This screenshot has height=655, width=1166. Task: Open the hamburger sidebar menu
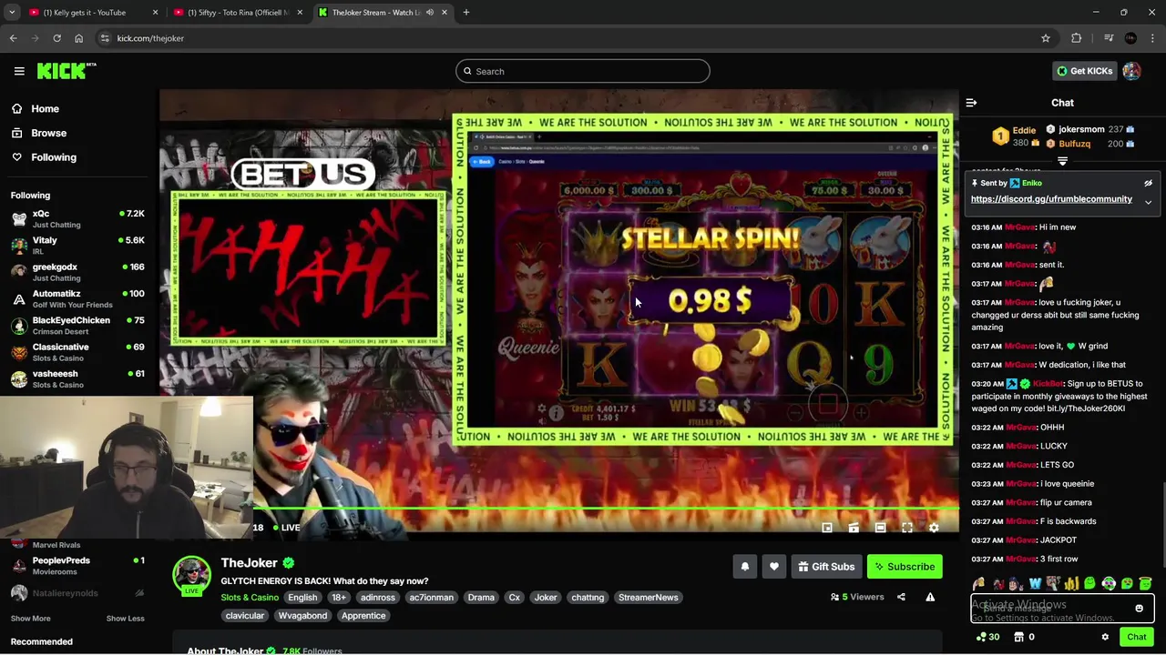click(19, 71)
